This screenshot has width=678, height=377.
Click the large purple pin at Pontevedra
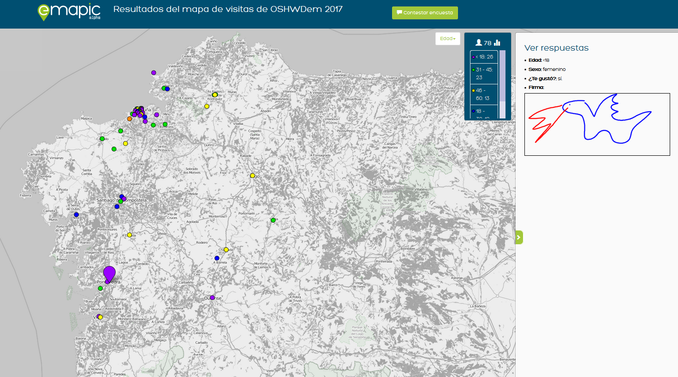[x=109, y=274]
